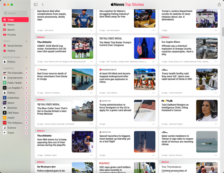The height and width of the screenshot is (173, 224).
Task: Click the Tulsi Gabbard portrait thumbnail
Action: click(x=207, y=111)
